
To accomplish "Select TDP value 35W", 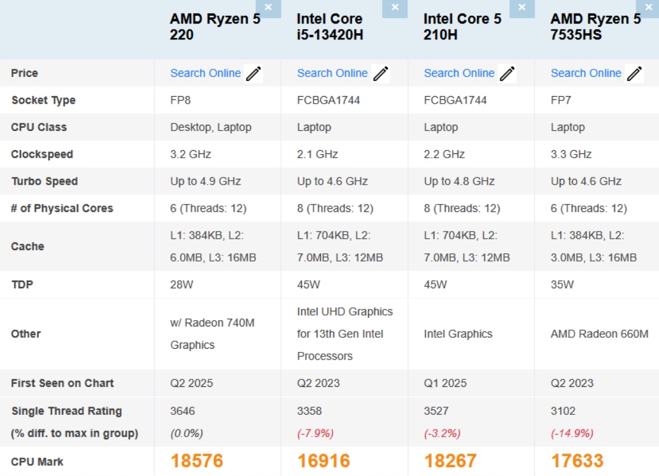I will [562, 285].
